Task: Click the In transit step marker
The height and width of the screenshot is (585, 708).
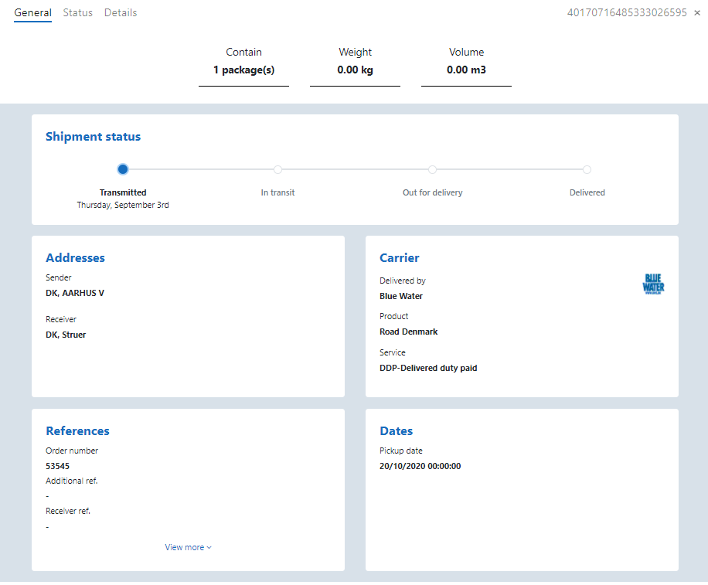Action: point(277,169)
